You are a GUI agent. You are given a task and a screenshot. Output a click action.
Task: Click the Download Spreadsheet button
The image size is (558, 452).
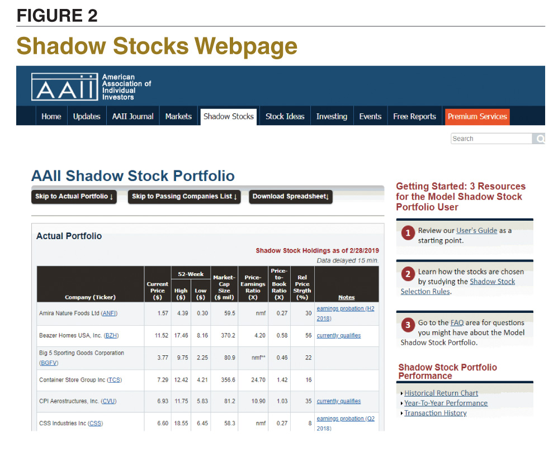(x=290, y=197)
